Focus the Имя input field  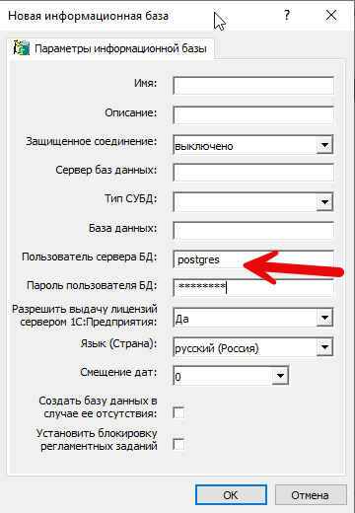[x=253, y=86]
